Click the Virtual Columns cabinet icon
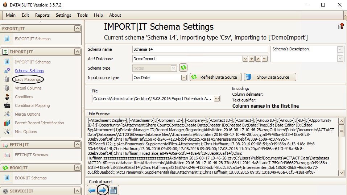The image size is (347, 195). (7, 88)
